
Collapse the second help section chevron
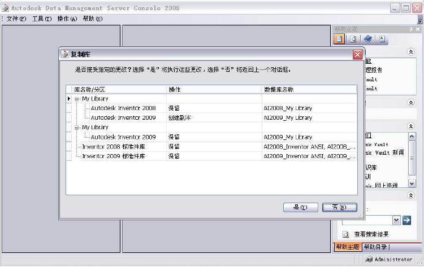pyautogui.click(x=411, y=103)
